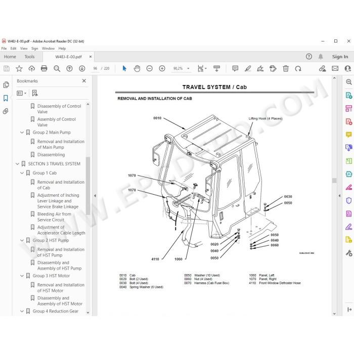Open Adjustment of Accelerator Cable Length bookmark
354x354 pixels.
(x=61, y=230)
